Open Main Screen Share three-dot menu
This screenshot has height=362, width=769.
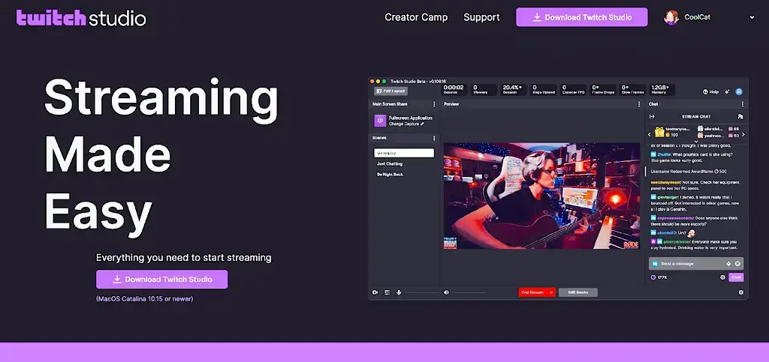(433, 104)
